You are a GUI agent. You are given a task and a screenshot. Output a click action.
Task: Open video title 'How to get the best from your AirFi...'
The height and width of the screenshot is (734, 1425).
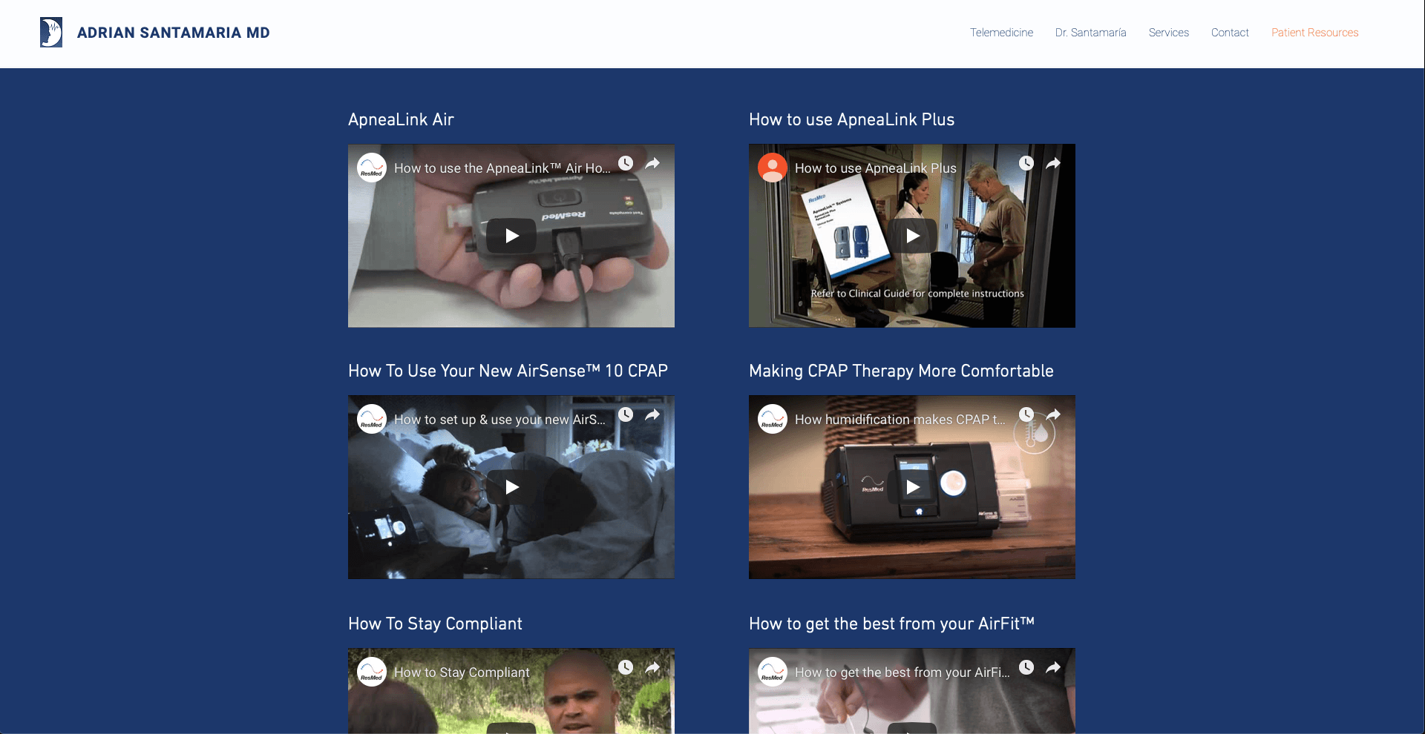pos(902,672)
